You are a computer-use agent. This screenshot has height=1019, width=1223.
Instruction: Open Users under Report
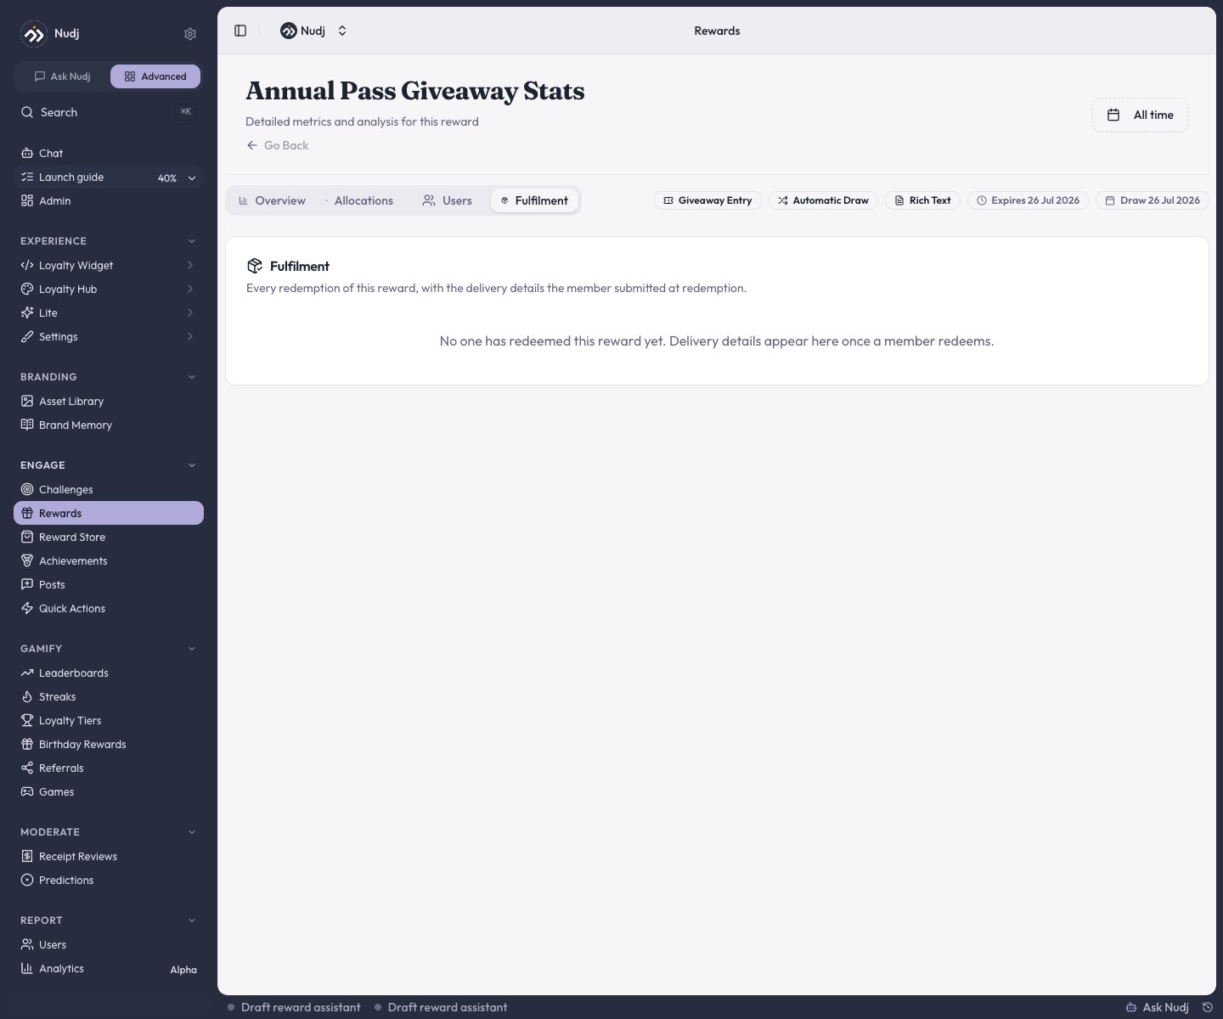pos(109,944)
